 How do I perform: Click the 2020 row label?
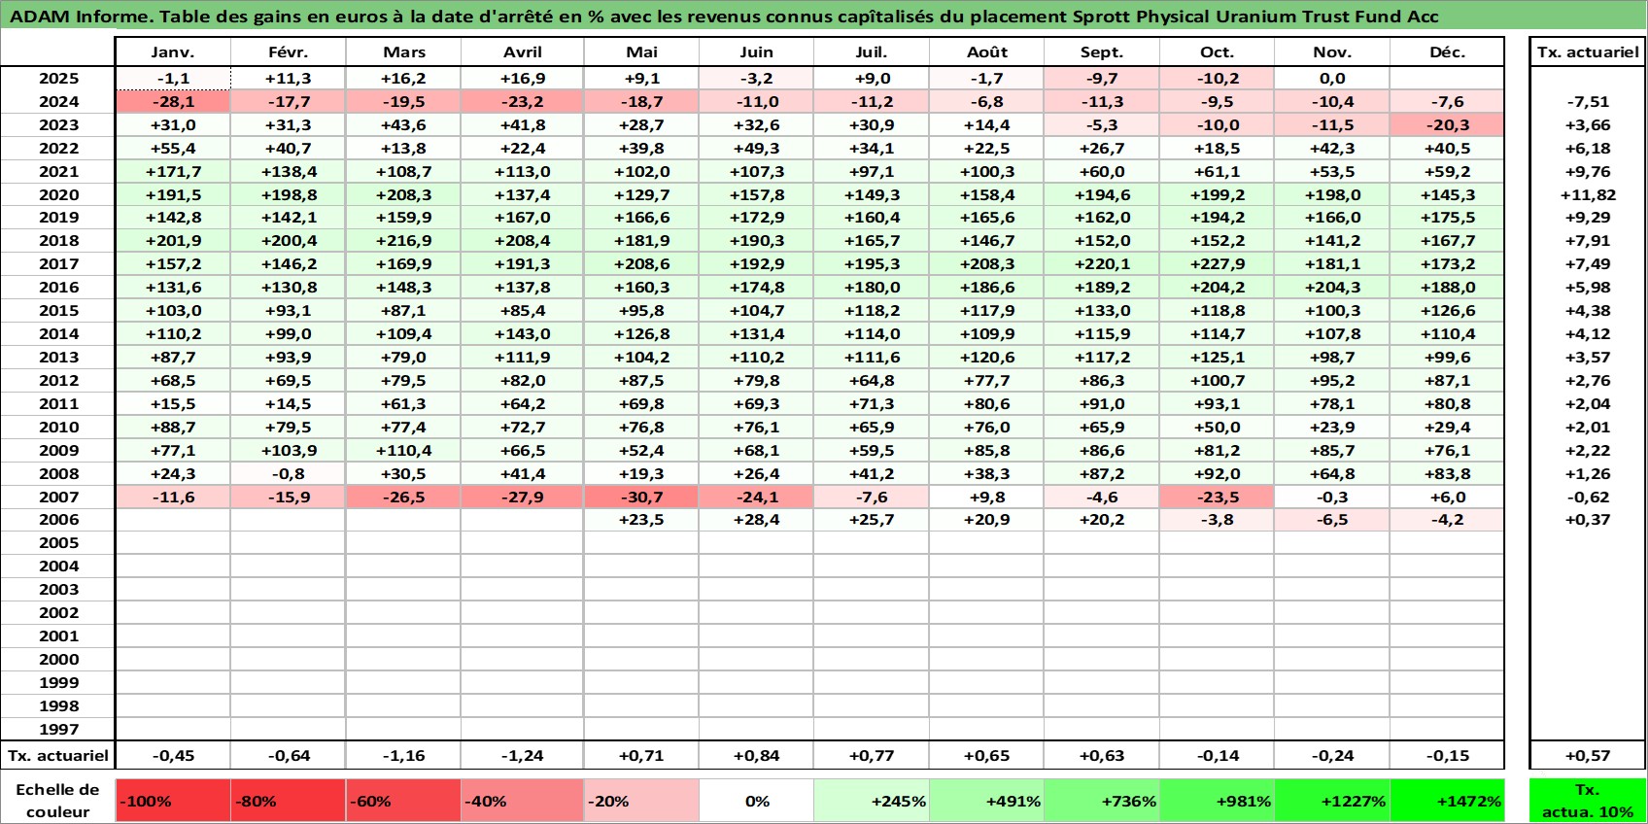pyautogui.click(x=58, y=194)
